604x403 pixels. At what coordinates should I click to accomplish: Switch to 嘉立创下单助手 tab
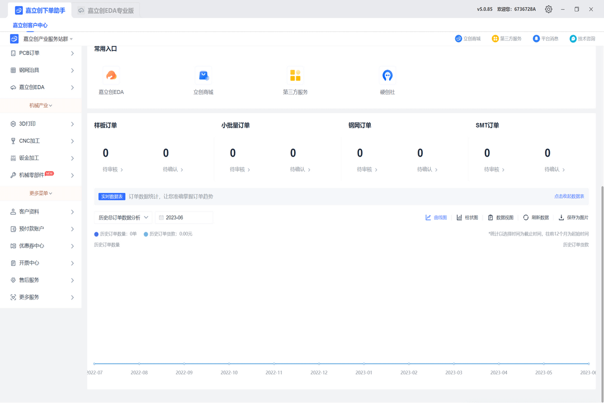pos(40,11)
